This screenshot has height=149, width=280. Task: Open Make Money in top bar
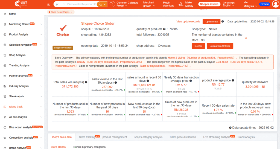tap(189, 4)
